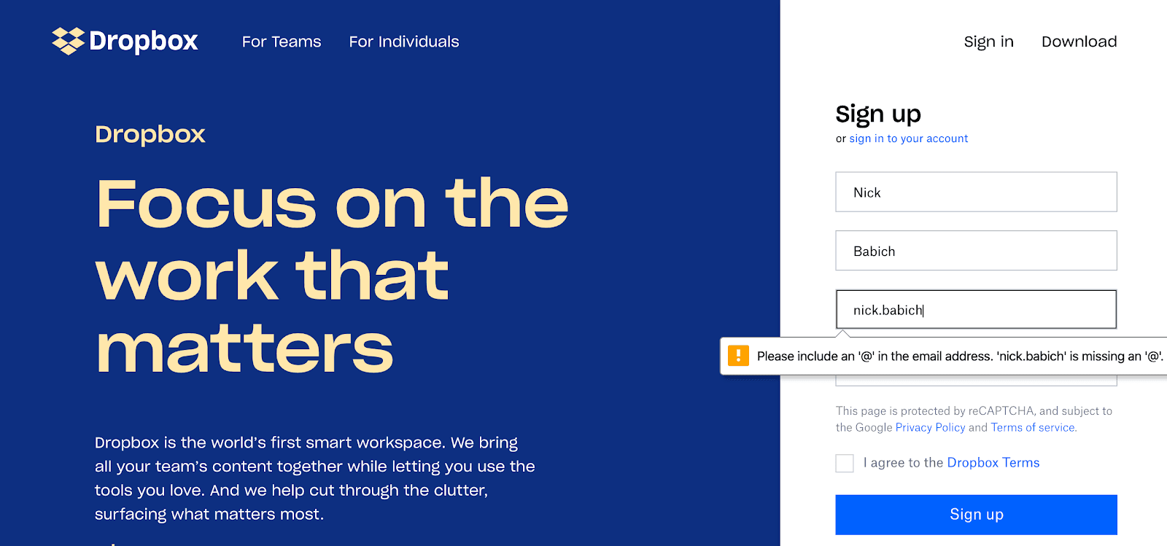Click the last name field containing Babich
Image resolution: width=1167 pixels, height=546 pixels.
pyautogui.click(x=976, y=251)
